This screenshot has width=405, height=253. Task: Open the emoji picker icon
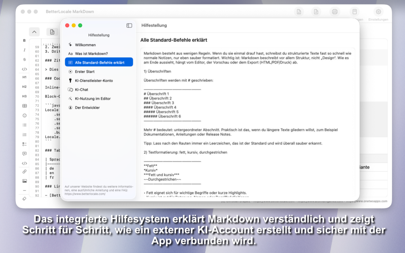tap(24, 115)
